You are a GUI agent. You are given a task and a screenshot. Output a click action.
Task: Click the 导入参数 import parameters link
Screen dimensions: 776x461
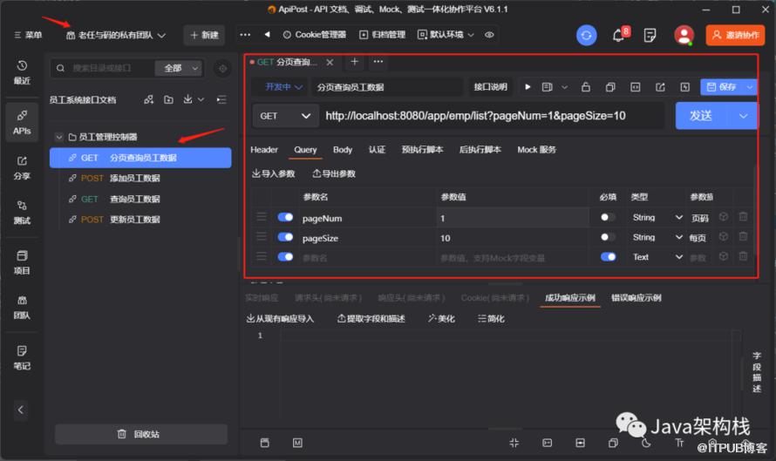[x=273, y=173]
